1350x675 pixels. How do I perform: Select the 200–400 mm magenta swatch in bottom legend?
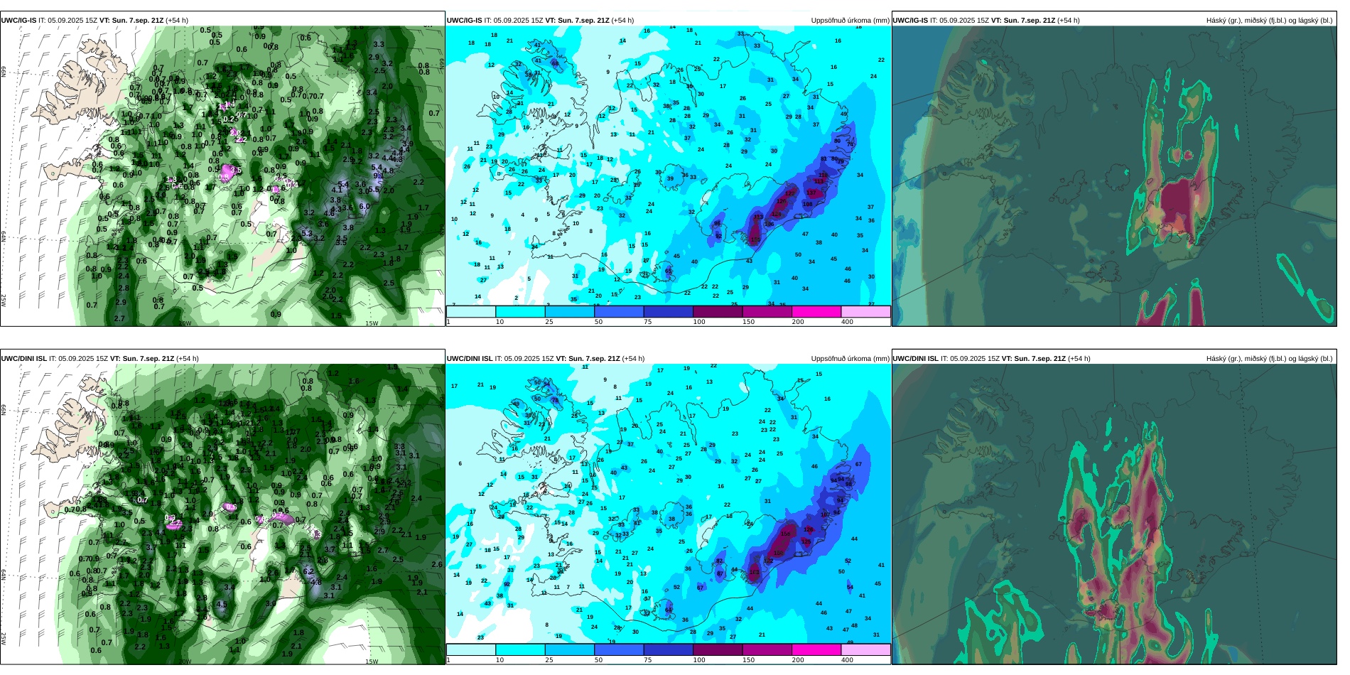coord(816,650)
